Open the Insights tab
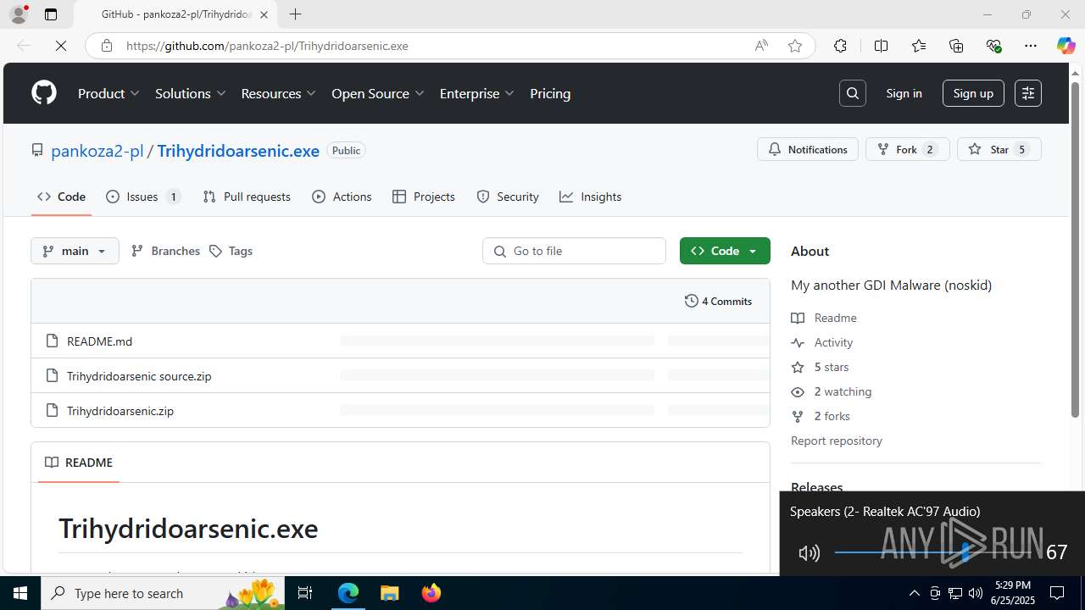Viewport: 1085px width, 610px height. tap(591, 197)
